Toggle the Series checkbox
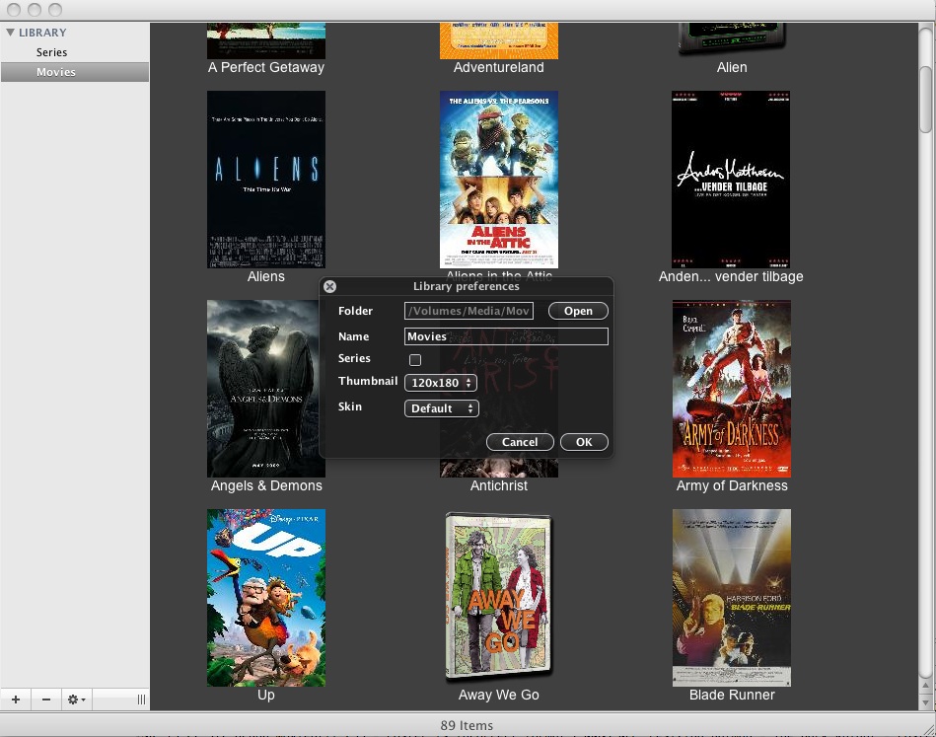The width and height of the screenshot is (936, 737). pyautogui.click(x=415, y=360)
